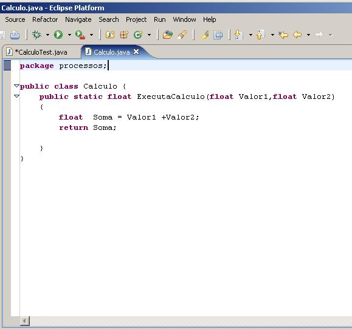
Task: Click the External Tools run icon
Action: coord(80,35)
